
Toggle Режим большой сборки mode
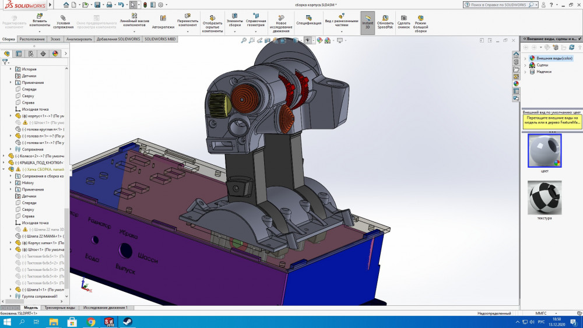coord(420,18)
